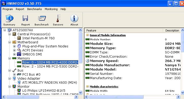Expand the ACPI Devices branch
Image resolution: width=184 pixels, height=99 pixels.
pos(14,50)
